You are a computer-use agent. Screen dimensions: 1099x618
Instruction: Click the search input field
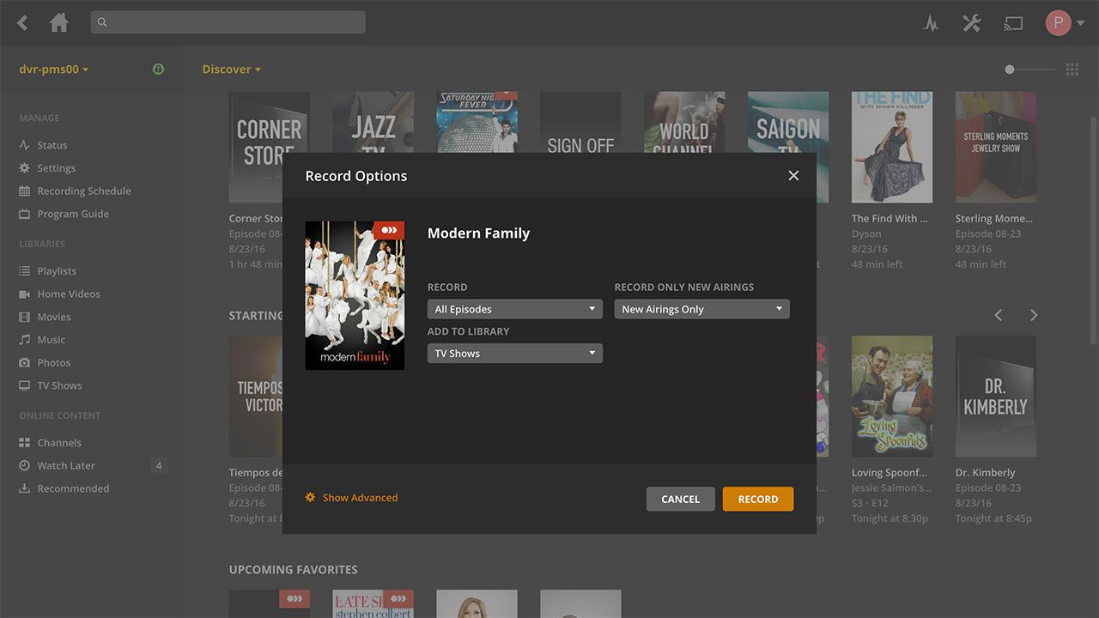(x=228, y=22)
